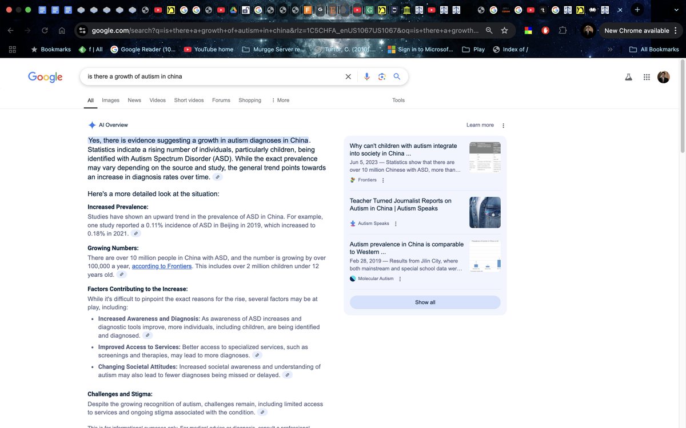Screen dimensions: 686x428
Task: Open Search Labs flask icon
Action: 629,77
